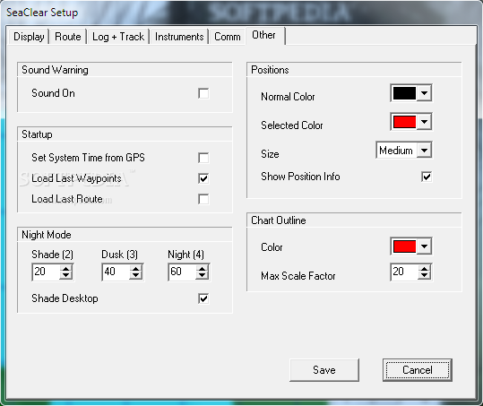483x406 pixels.
Task: Increase the Dusk (3) value
Action: click(136, 269)
